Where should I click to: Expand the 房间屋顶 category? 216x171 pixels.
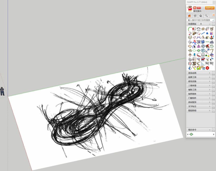click(x=199, y=102)
